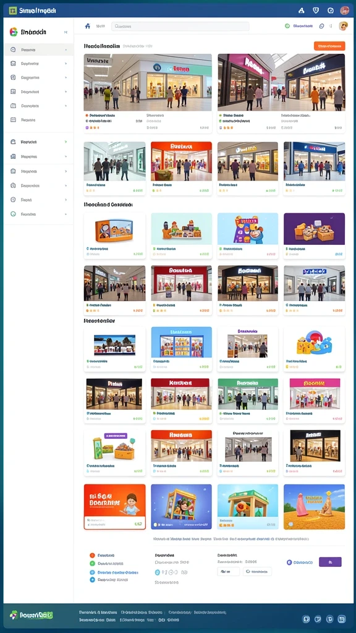Open the desert scene card with pink cone
This screenshot has width=356, height=633.
tap(315, 507)
